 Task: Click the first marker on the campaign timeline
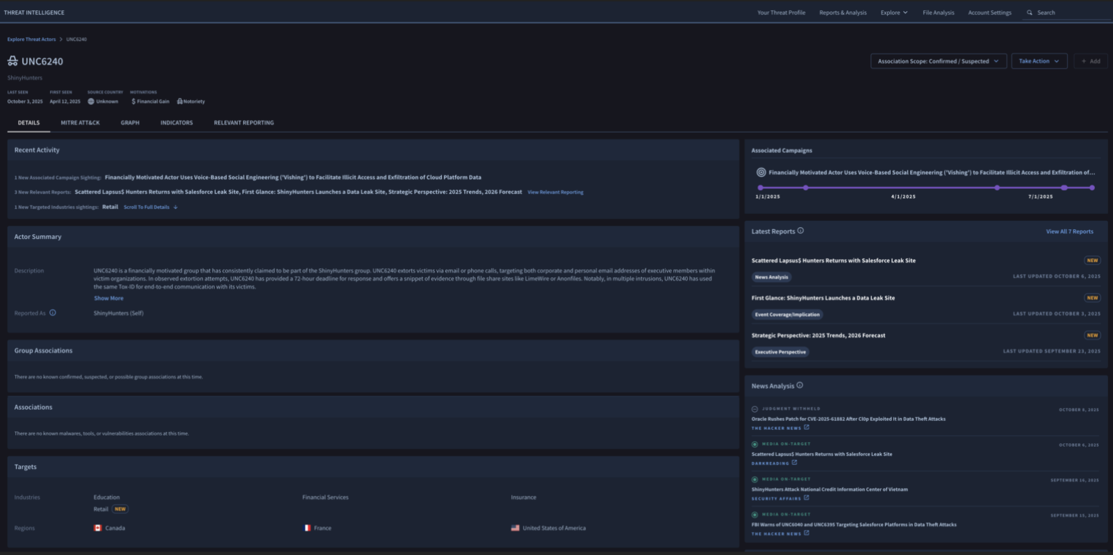(x=760, y=188)
